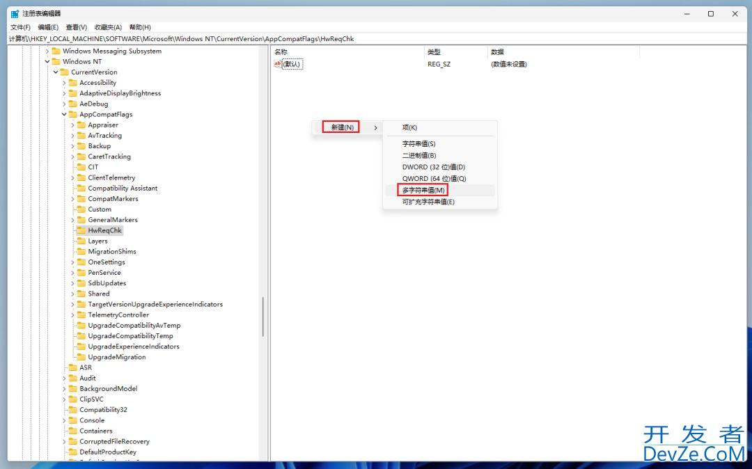Screen dimensions: 752x469
Task: Expand the ClipSVC key
Action: (64, 399)
